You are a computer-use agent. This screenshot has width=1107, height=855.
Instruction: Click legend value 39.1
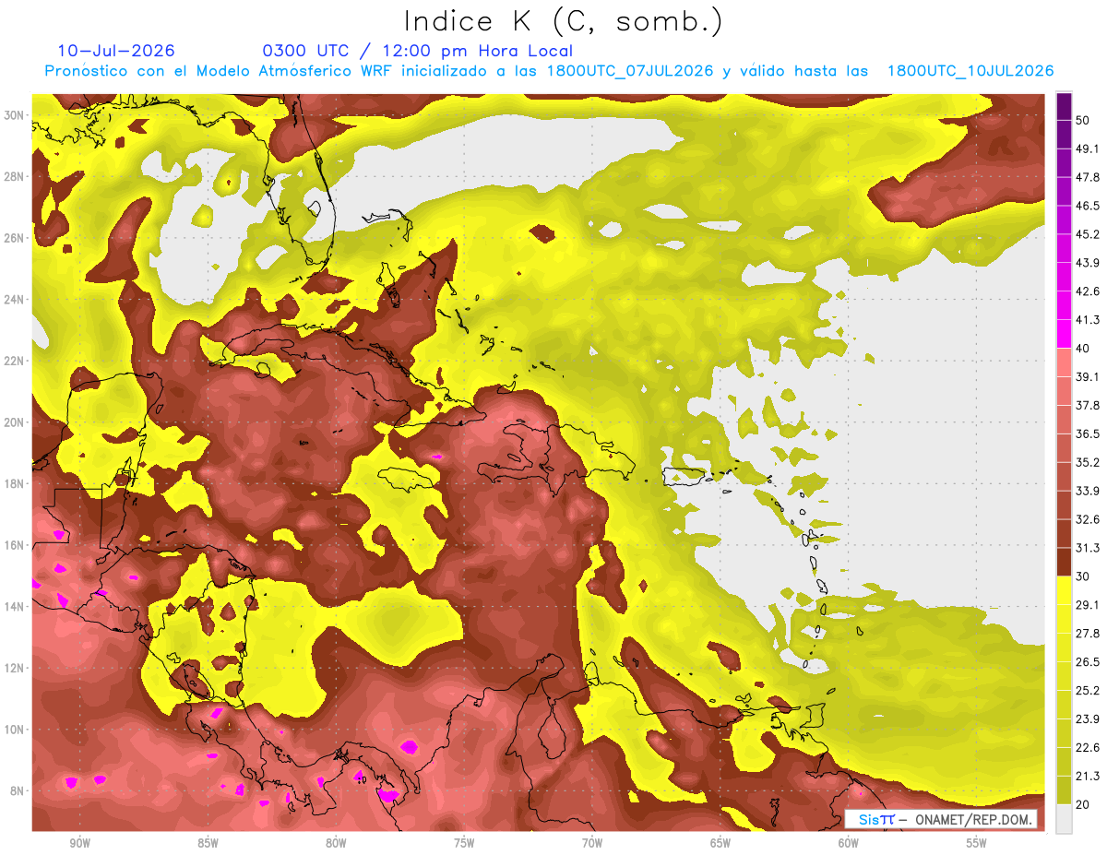(1088, 376)
